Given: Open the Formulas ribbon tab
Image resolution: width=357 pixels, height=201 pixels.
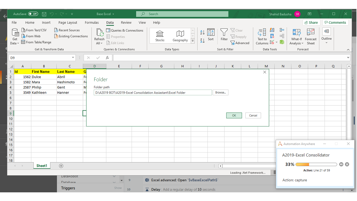Looking at the screenshot, I should 92,23.
